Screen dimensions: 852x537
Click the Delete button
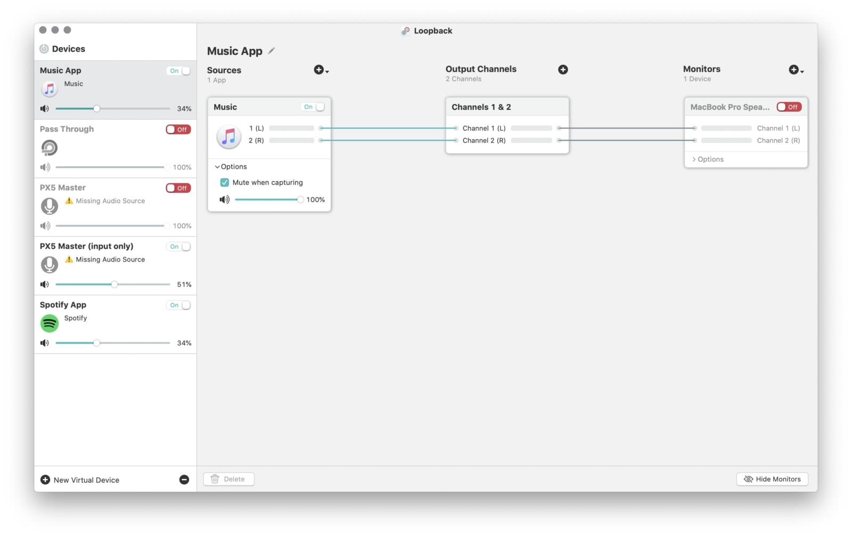pyautogui.click(x=228, y=479)
